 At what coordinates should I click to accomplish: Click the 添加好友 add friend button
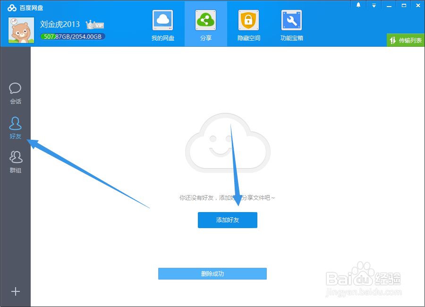pos(228,220)
